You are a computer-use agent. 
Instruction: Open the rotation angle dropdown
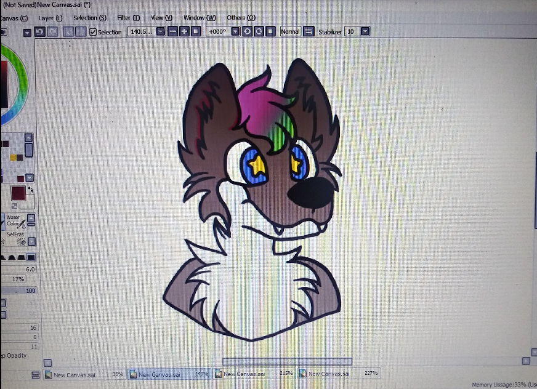point(235,31)
